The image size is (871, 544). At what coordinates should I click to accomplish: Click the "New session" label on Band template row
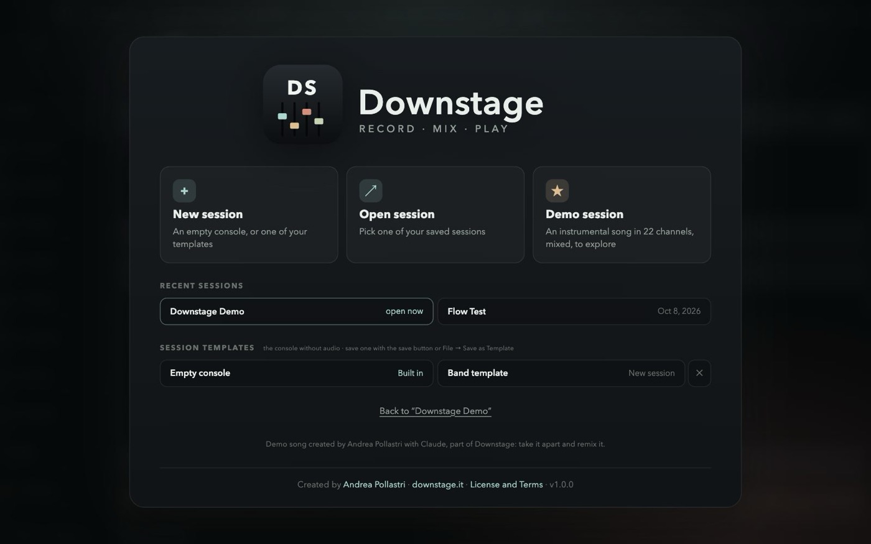651,373
